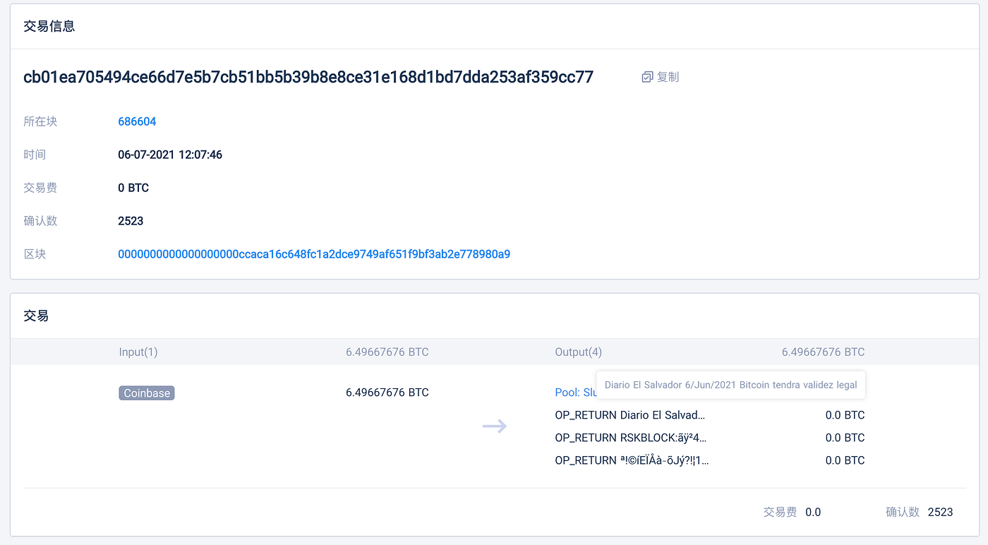The height and width of the screenshot is (545, 988).
Task: Click the copy icon beside the transaction hash
Action: point(646,77)
